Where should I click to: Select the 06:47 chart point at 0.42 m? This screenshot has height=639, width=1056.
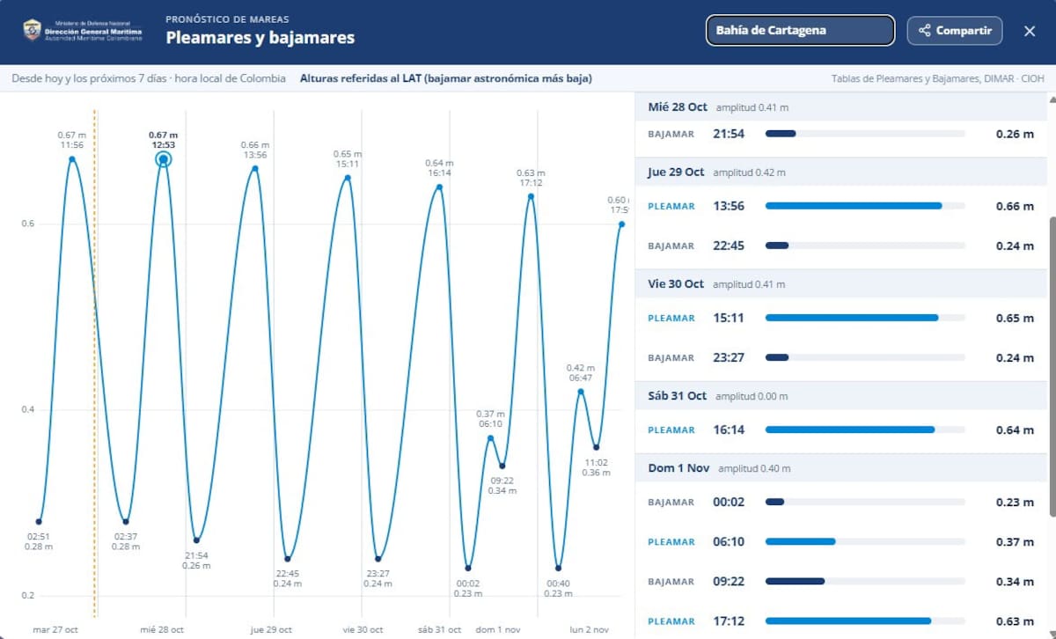click(x=581, y=392)
